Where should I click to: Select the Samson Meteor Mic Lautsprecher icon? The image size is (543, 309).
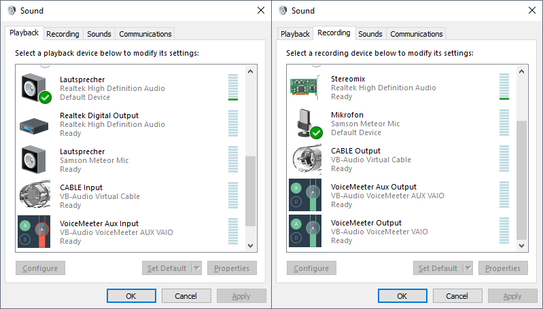click(x=34, y=160)
